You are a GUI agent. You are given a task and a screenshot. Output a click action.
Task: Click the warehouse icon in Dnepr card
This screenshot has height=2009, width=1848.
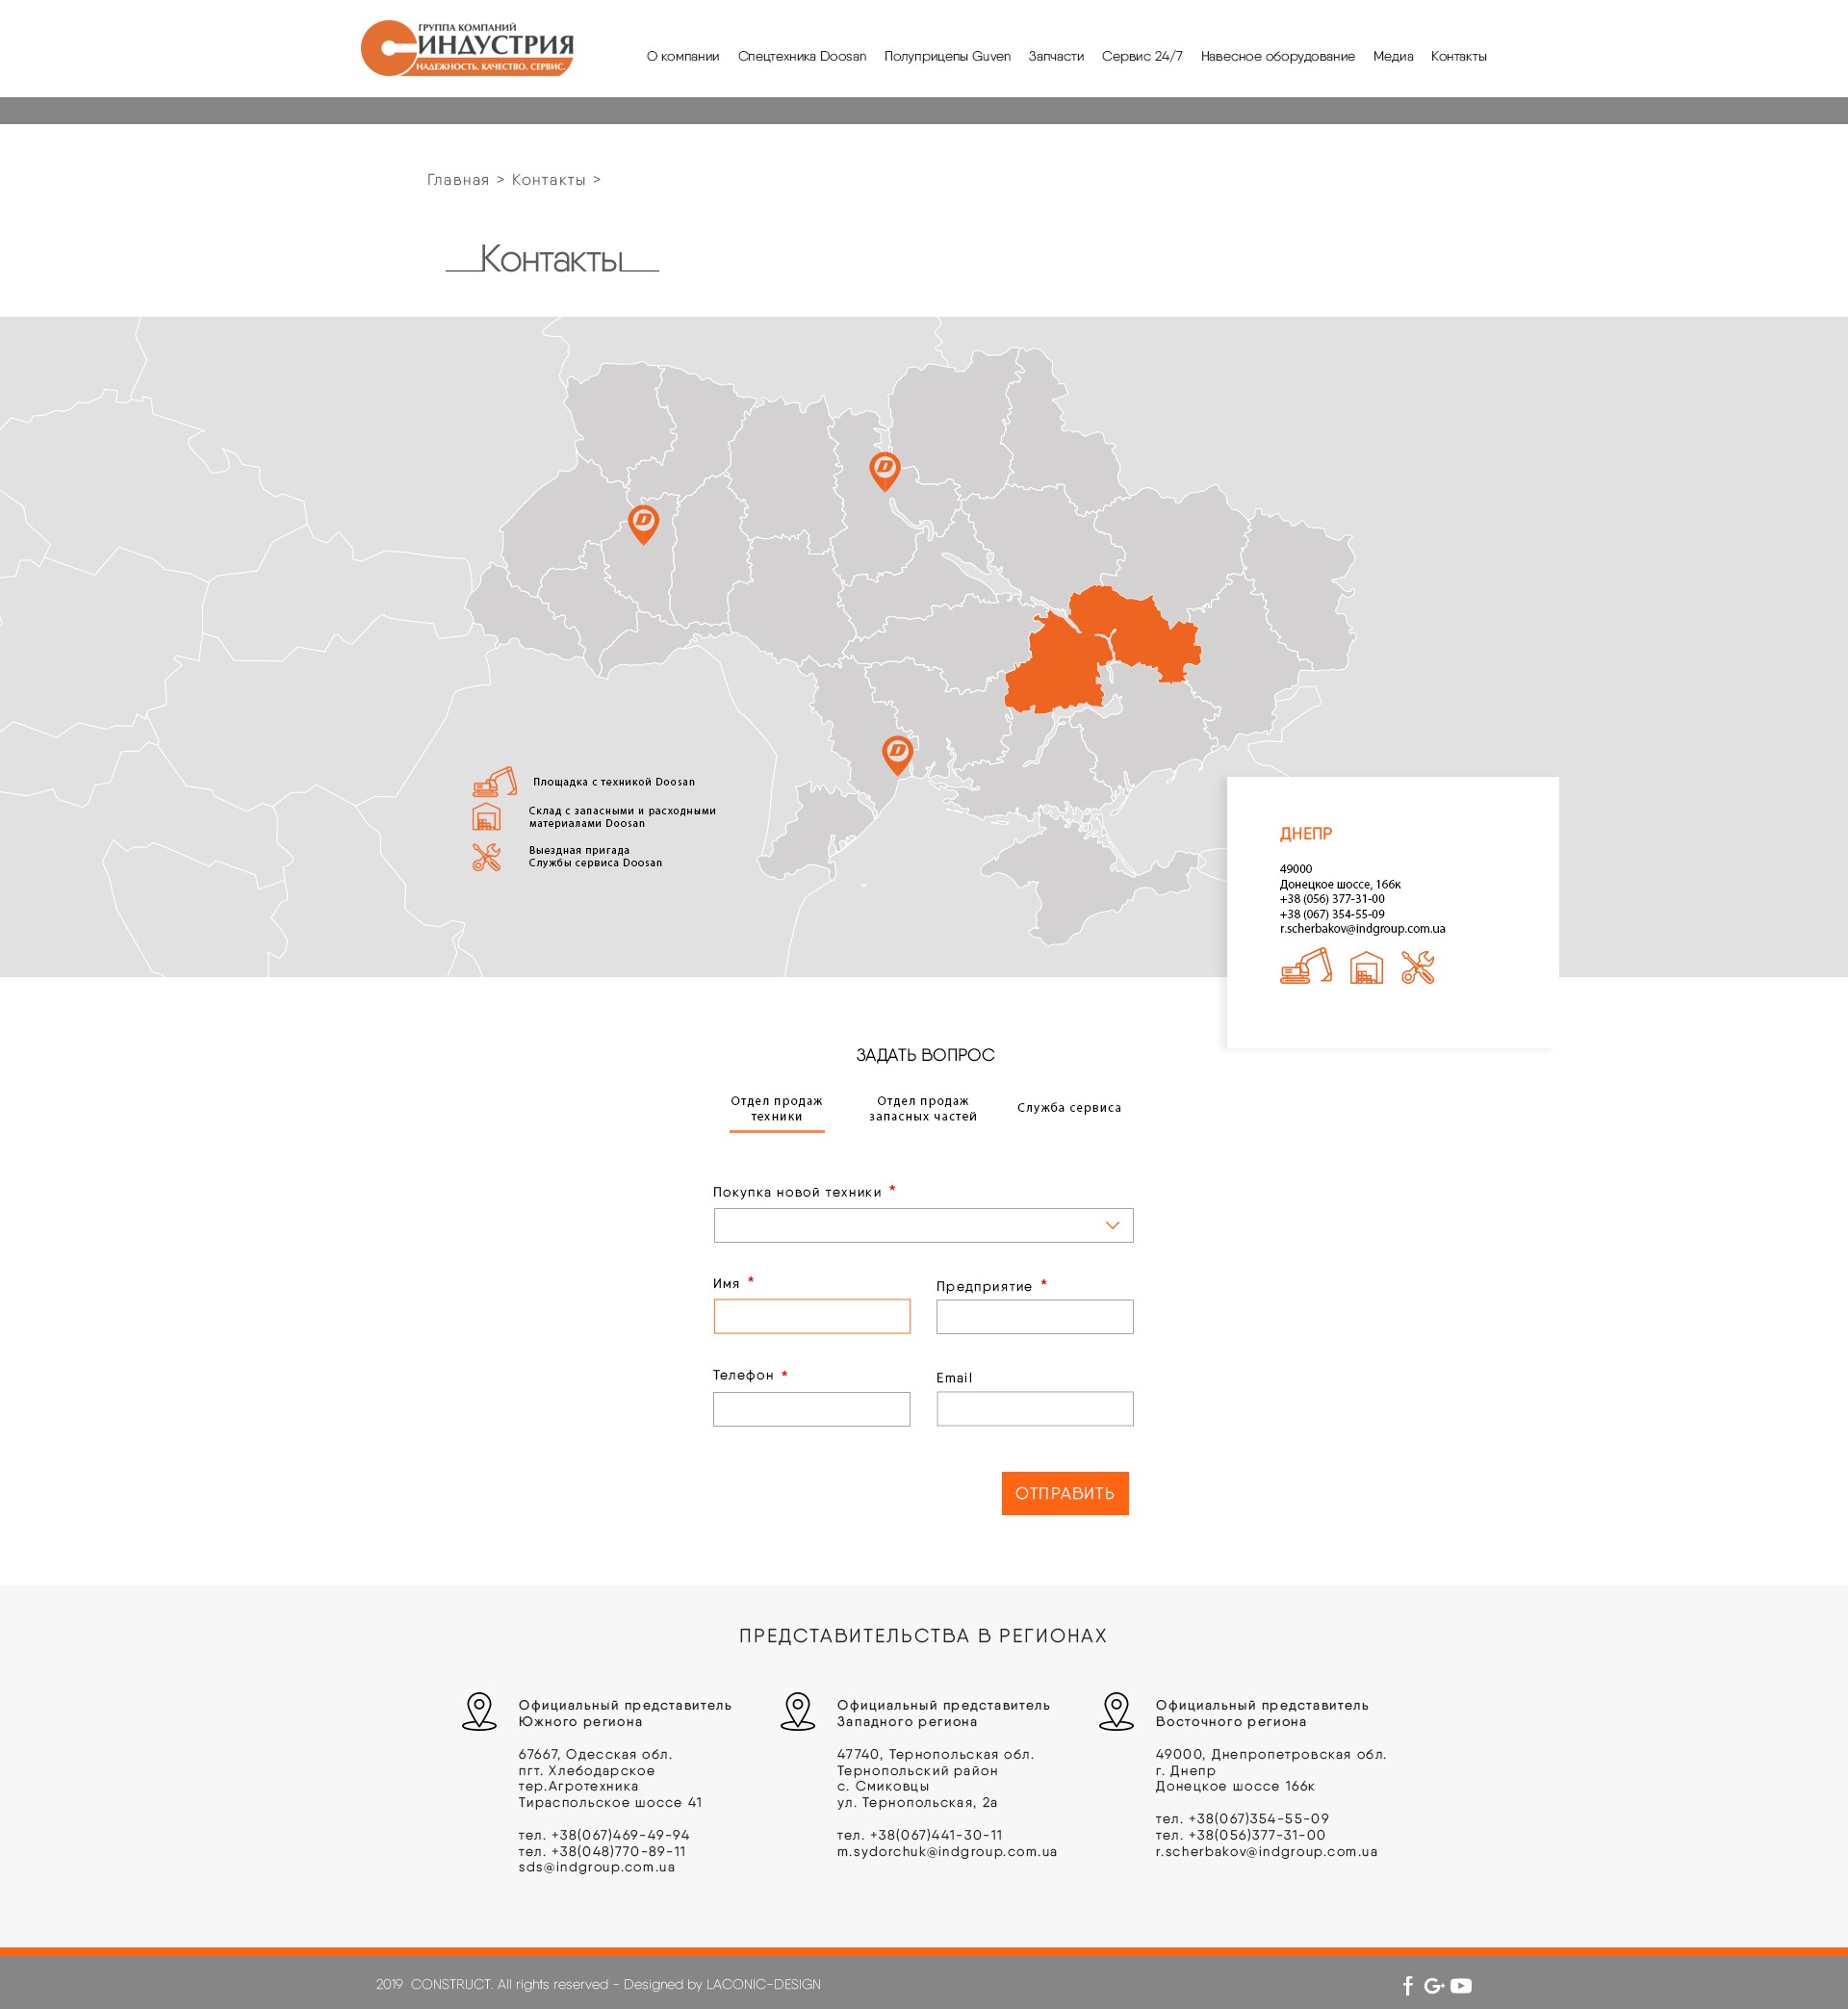pyautogui.click(x=1366, y=968)
